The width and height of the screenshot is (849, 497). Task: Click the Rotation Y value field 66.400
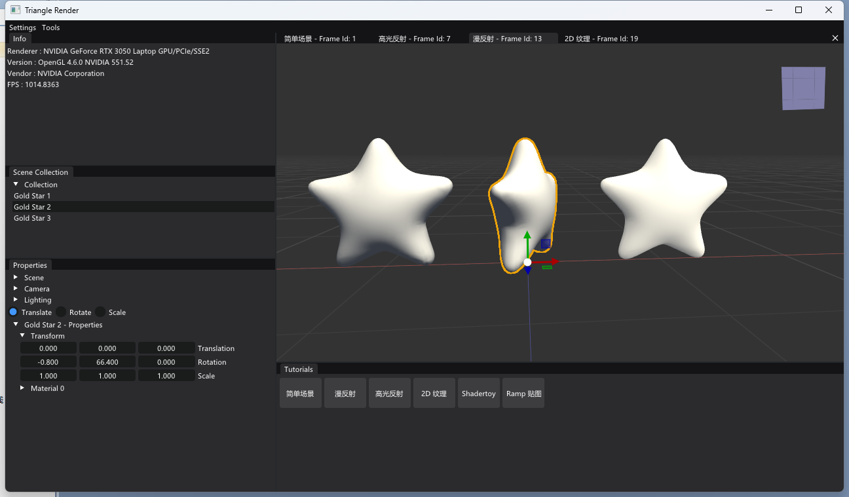coord(107,362)
